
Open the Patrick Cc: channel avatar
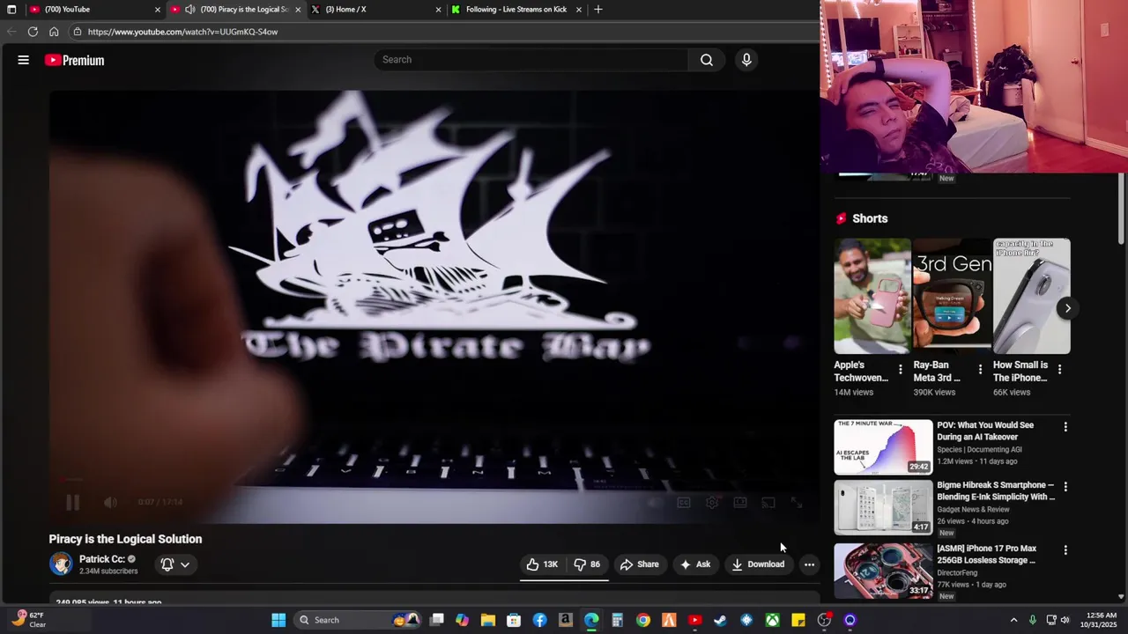click(61, 564)
